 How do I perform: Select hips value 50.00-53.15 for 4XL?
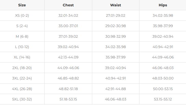[x=163, y=89]
